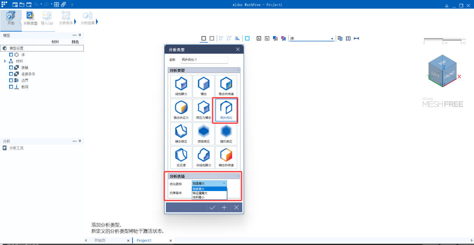Click the measure distance icon
474x245 pixels.
(x=356, y=38)
